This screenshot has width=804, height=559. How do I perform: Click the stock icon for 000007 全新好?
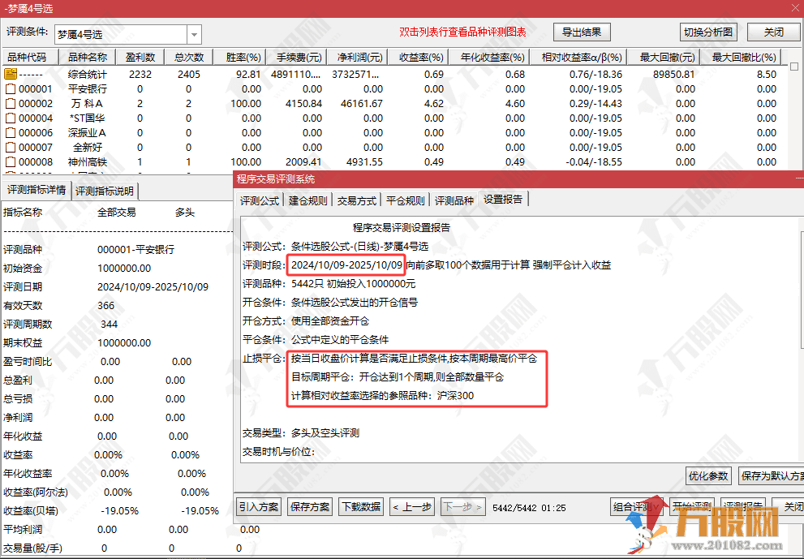point(11,148)
